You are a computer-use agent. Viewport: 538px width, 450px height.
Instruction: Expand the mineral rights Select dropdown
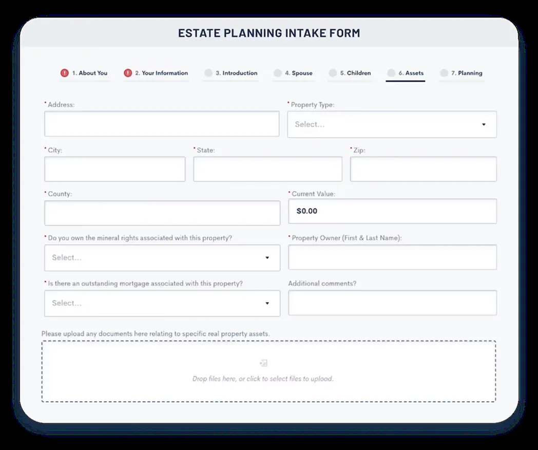(x=162, y=257)
